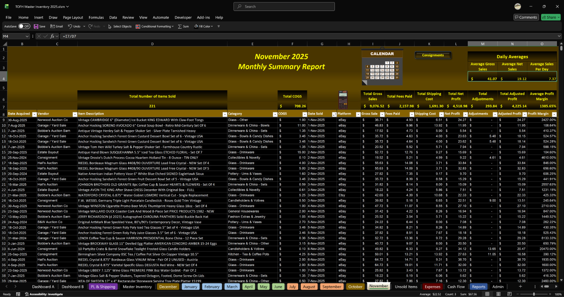Switch to the Reports sheet tab

click(479, 287)
